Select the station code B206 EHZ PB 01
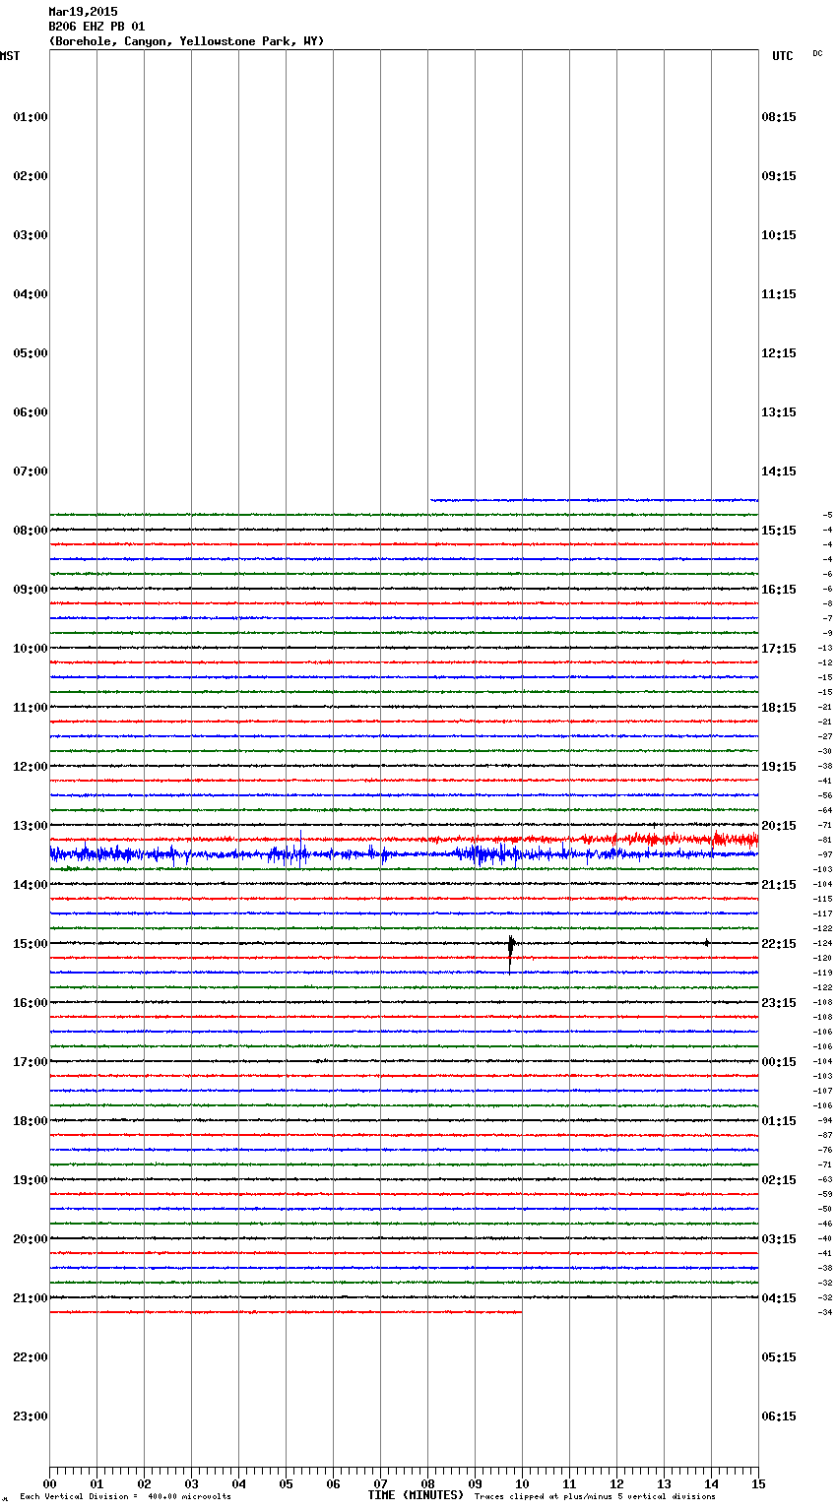Screen dimensions: 837x1510 click(97, 27)
